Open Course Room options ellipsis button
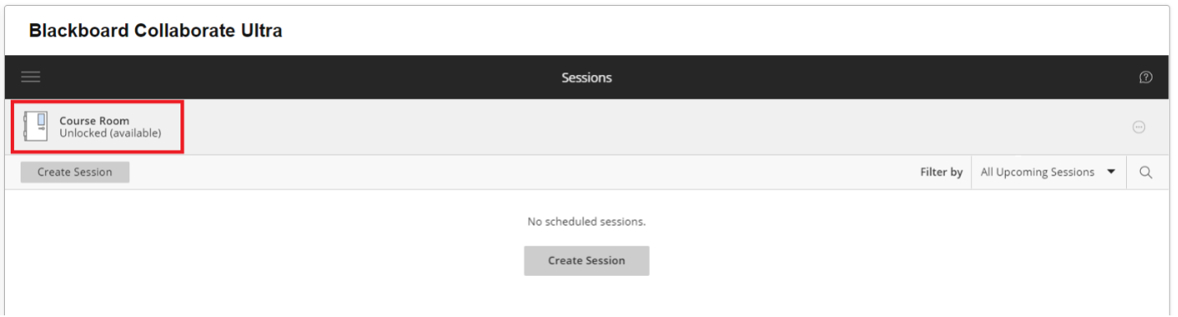This screenshot has width=1178, height=317. click(x=1139, y=127)
